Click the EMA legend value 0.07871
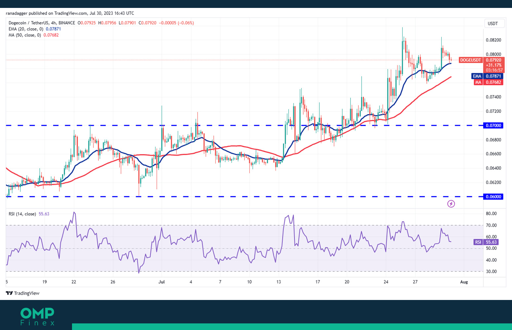 (54, 29)
